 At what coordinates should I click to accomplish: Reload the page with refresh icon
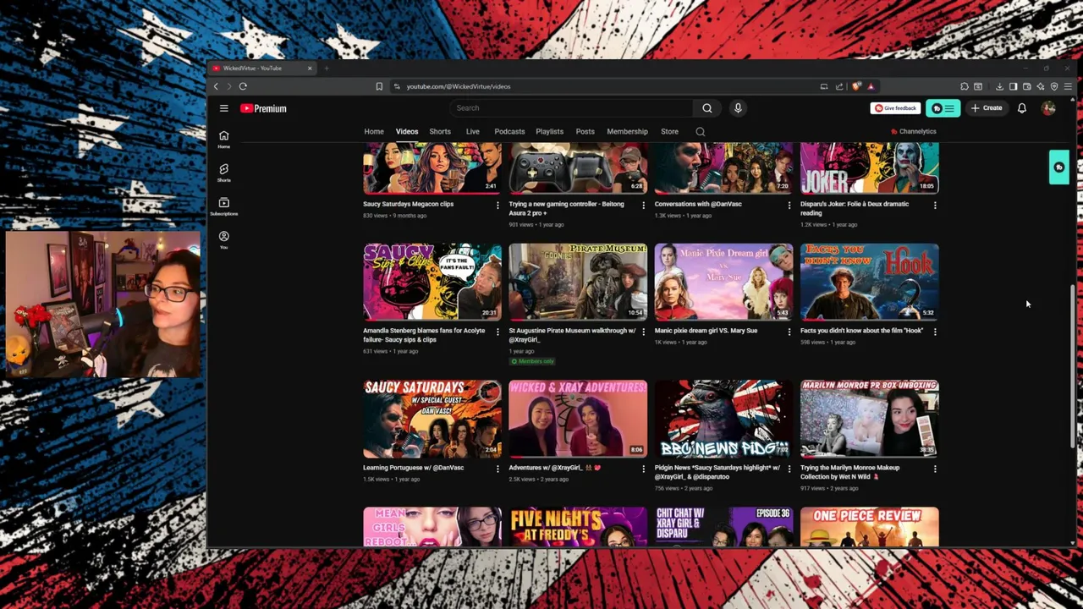coord(243,86)
